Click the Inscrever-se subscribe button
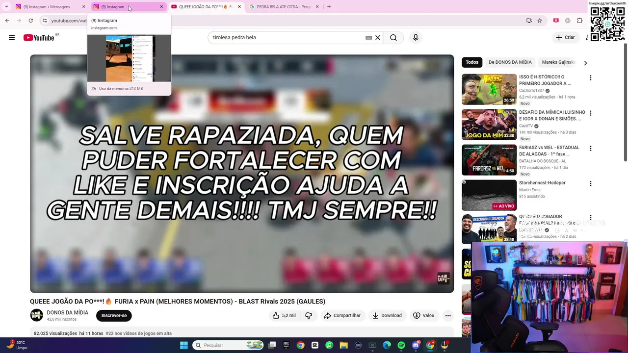Viewport: 628px width, 353px height. [114, 316]
